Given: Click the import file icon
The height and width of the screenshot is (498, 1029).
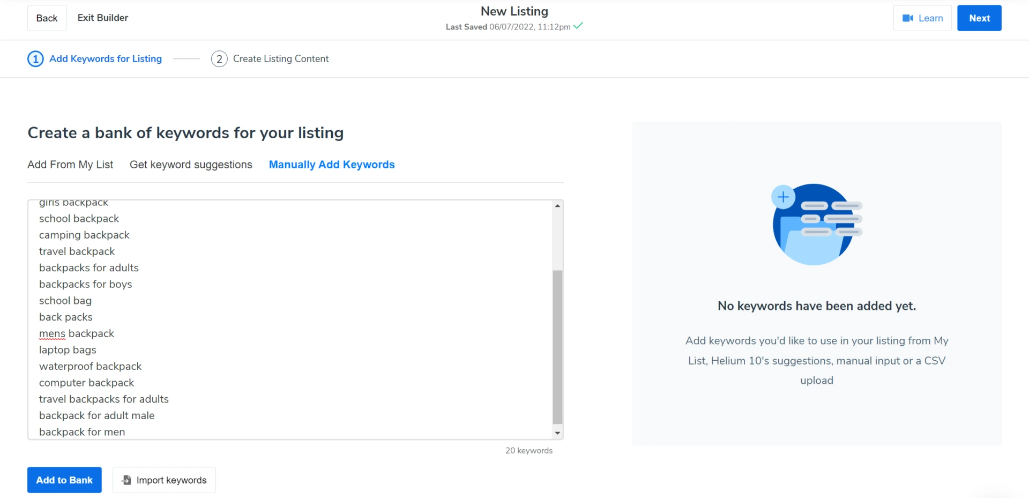Looking at the screenshot, I should point(126,480).
